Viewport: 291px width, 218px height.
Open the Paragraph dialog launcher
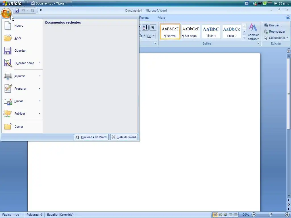pos(155,43)
